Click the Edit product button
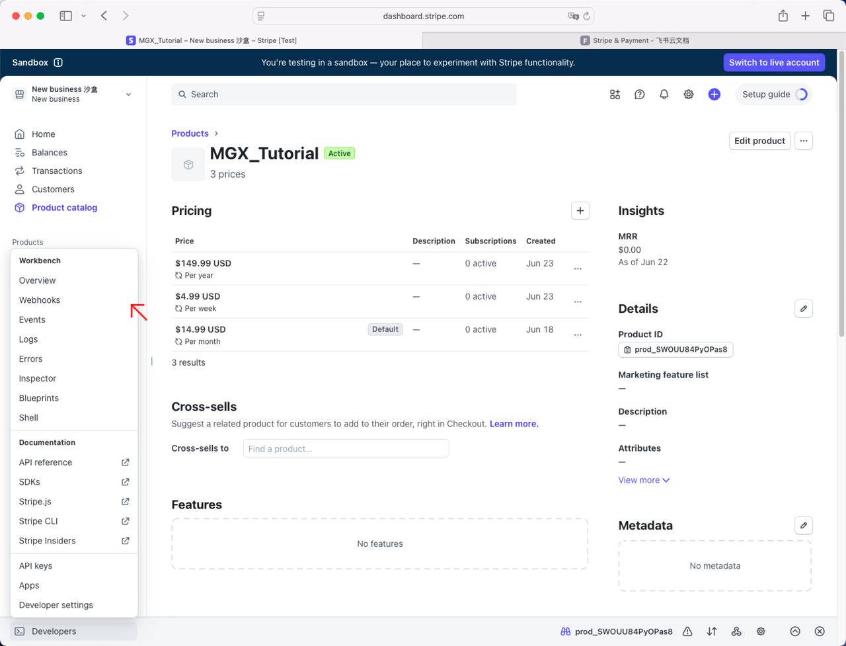This screenshot has width=846, height=646. (759, 141)
